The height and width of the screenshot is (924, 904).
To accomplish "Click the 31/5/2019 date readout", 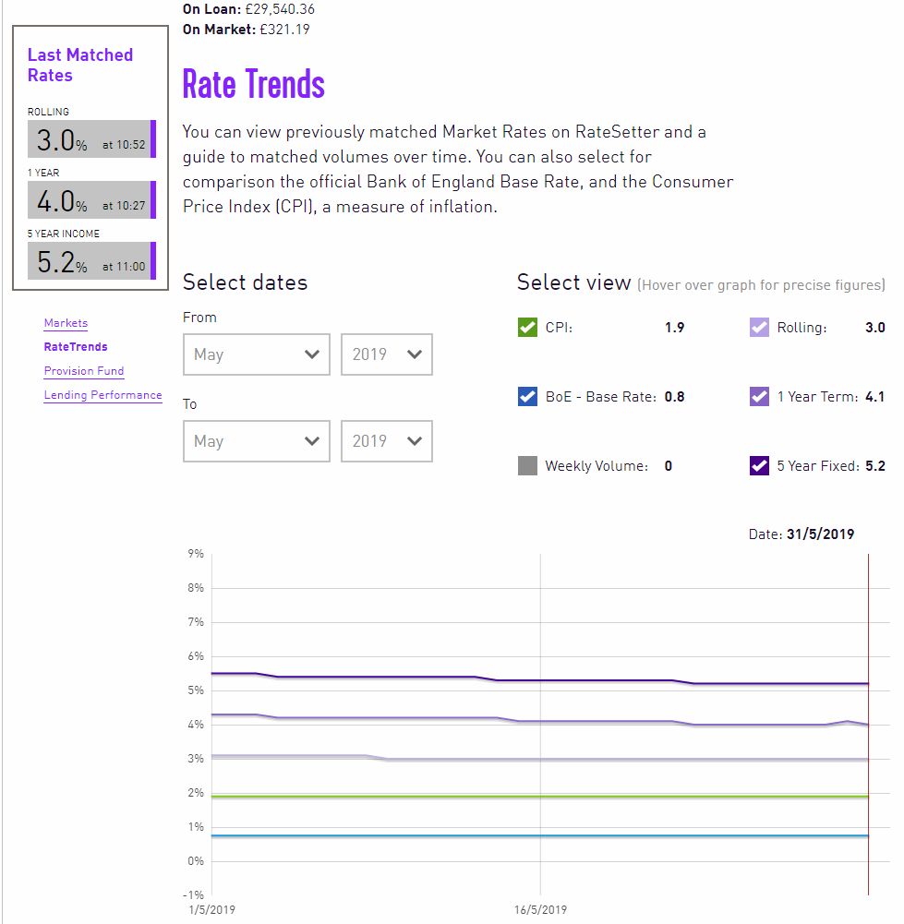I will [x=820, y=534].
